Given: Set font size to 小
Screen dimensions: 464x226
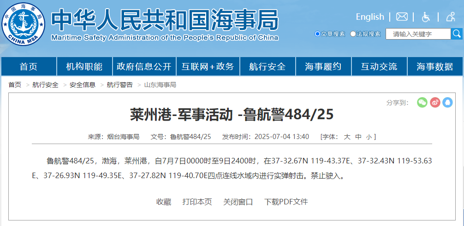Looking at the screenshot, I should (x=369, y=137).
